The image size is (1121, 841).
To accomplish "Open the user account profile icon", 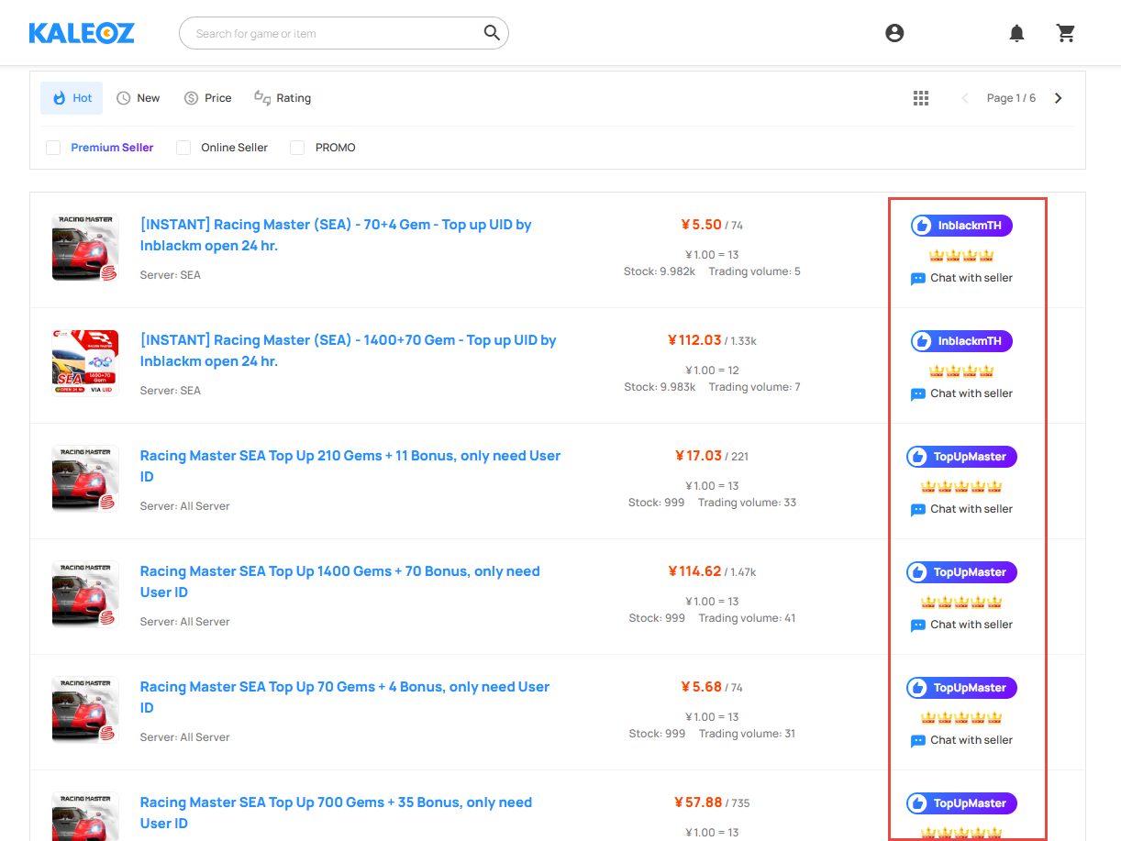I will pyautogui.click(x=894, y=33).
